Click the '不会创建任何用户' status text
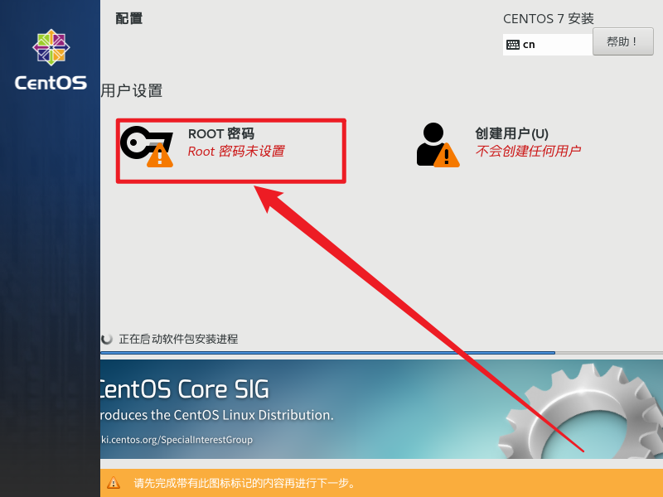Image resolution: width=663 pixels, height=497 pixels. pos(528,151)
